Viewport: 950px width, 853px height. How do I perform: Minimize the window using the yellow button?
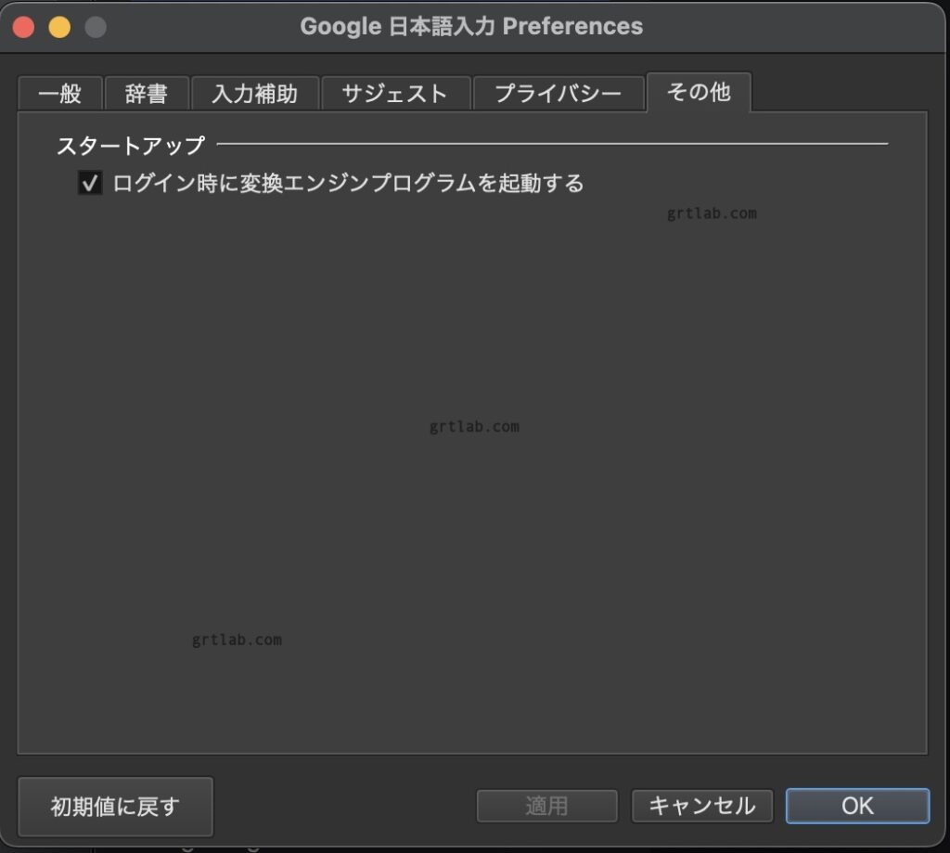59,27
